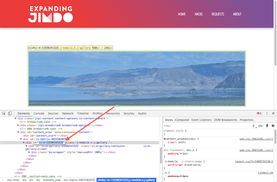Switch to the Console tab

[39, 113]
